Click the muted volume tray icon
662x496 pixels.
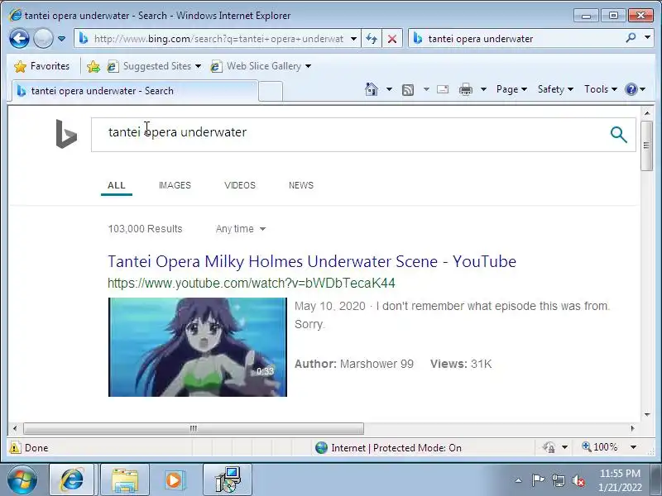point(578,480)
